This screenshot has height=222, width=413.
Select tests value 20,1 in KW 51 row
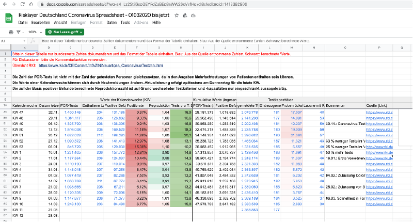pos(181,135)
